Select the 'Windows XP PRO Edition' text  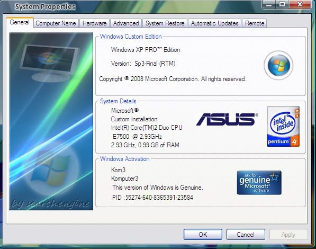146,50
